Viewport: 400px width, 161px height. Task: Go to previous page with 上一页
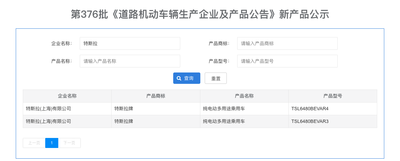tap(34, 143)
